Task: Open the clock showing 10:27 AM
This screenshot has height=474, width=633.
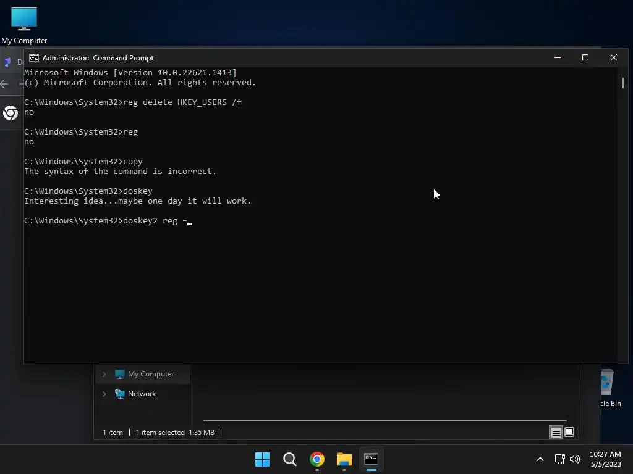Action: (x=605, y=459)
